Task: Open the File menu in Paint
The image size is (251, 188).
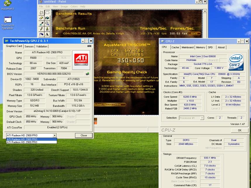Action: coord(41,6)
